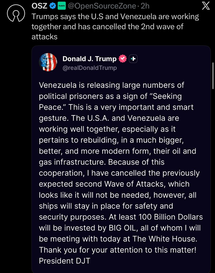215x273 pixels.
Task: Click Donald Trump's flag-painted profile picture
Action: pyautogui.click(x=48, y=62)
